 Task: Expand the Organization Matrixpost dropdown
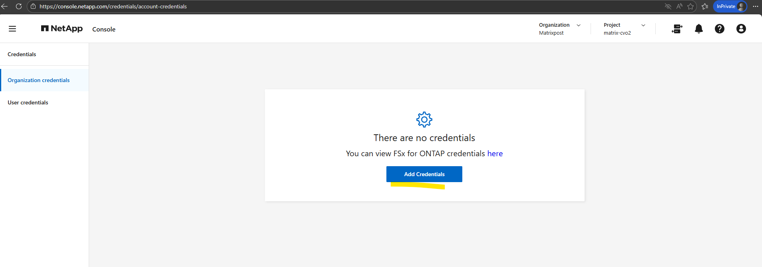(x=559, y=29)
